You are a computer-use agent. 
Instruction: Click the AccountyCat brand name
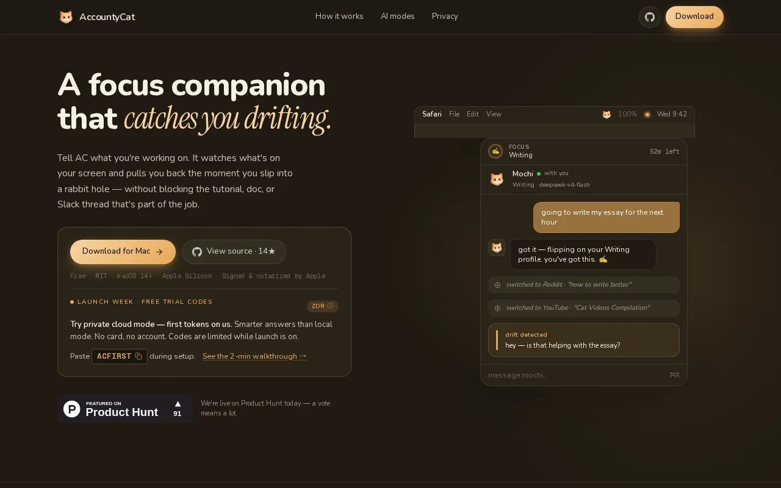pyautogui.click(x=107, y=17)
